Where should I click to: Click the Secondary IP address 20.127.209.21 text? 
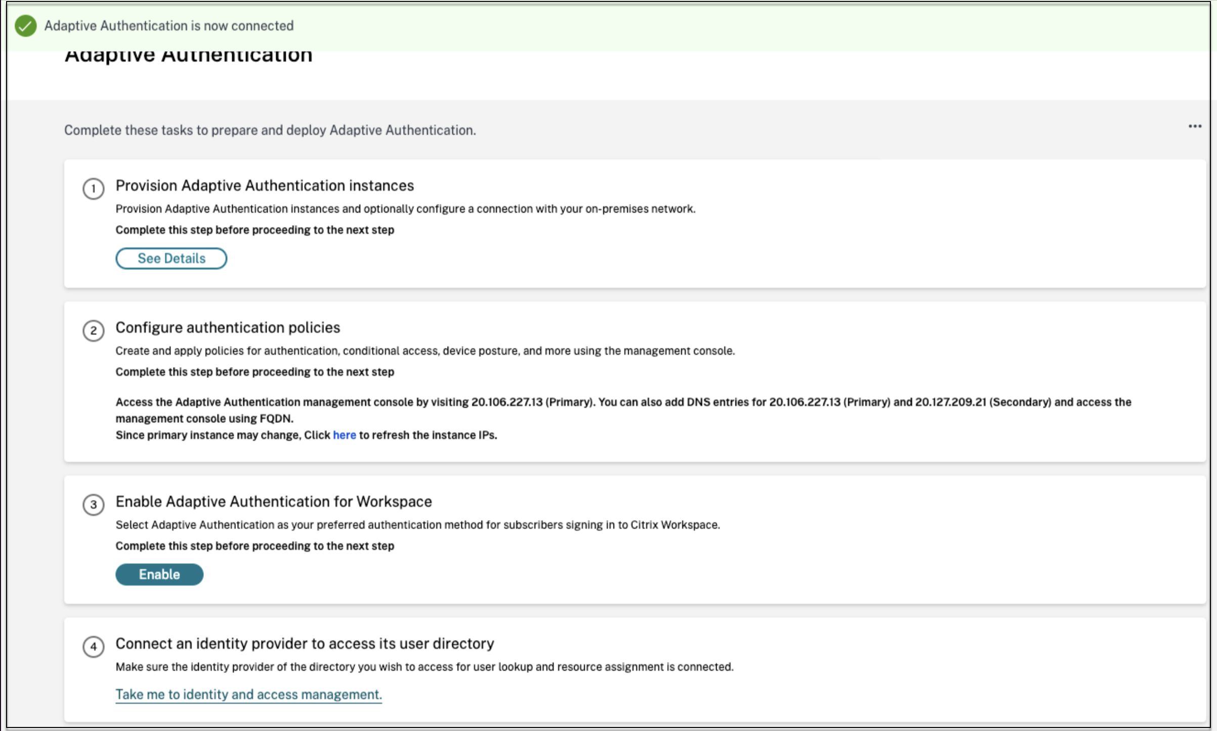[950, 402]
